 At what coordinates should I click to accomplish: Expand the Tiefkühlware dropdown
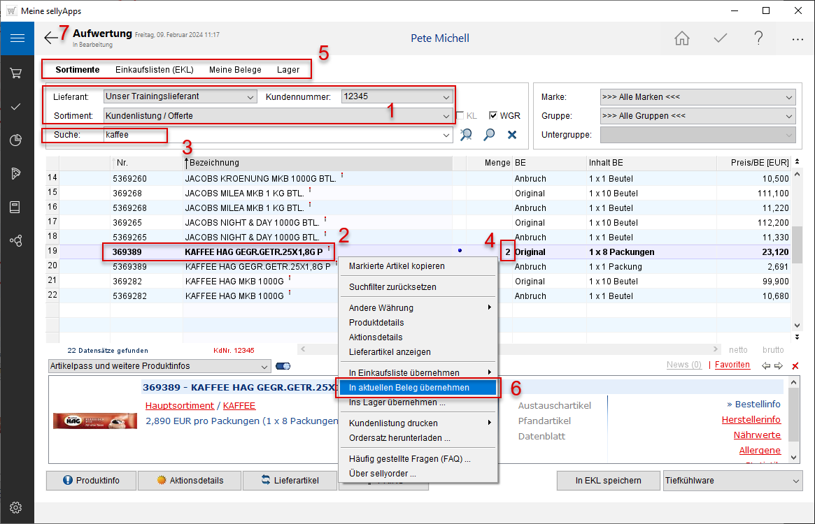(796, 481)
